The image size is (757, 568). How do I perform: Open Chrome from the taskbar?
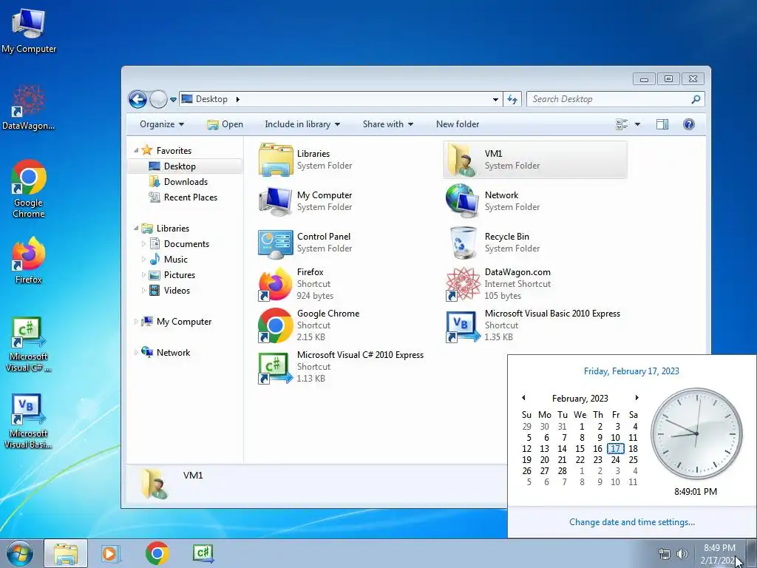[157, 553]
